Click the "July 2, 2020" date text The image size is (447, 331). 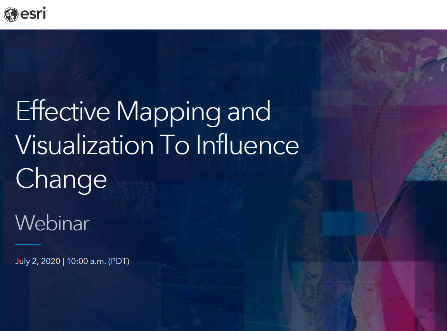pos(37,261)
